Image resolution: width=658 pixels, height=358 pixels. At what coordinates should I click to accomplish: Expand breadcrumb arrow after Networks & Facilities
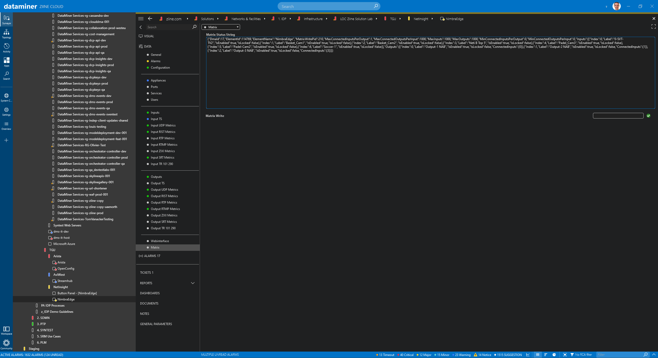[264, 19]
